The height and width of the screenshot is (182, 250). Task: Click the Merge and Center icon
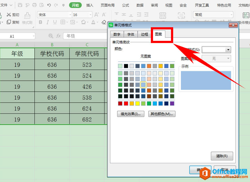click(163, 15)
